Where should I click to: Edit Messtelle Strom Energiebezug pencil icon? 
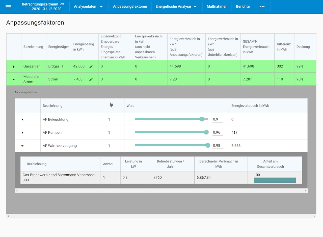pyautogui.click(x=91, y=79)
